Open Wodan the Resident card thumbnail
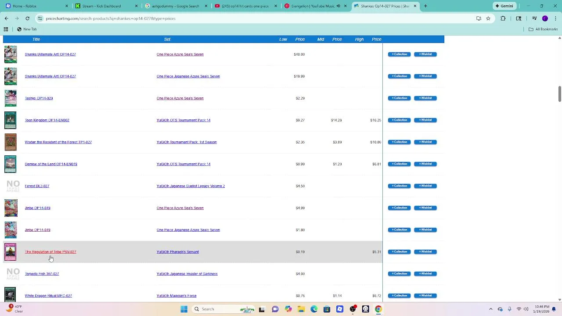 coord(11,142)
